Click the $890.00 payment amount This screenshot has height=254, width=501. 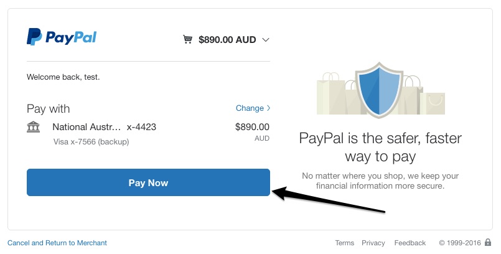click(x=252, y=127)
